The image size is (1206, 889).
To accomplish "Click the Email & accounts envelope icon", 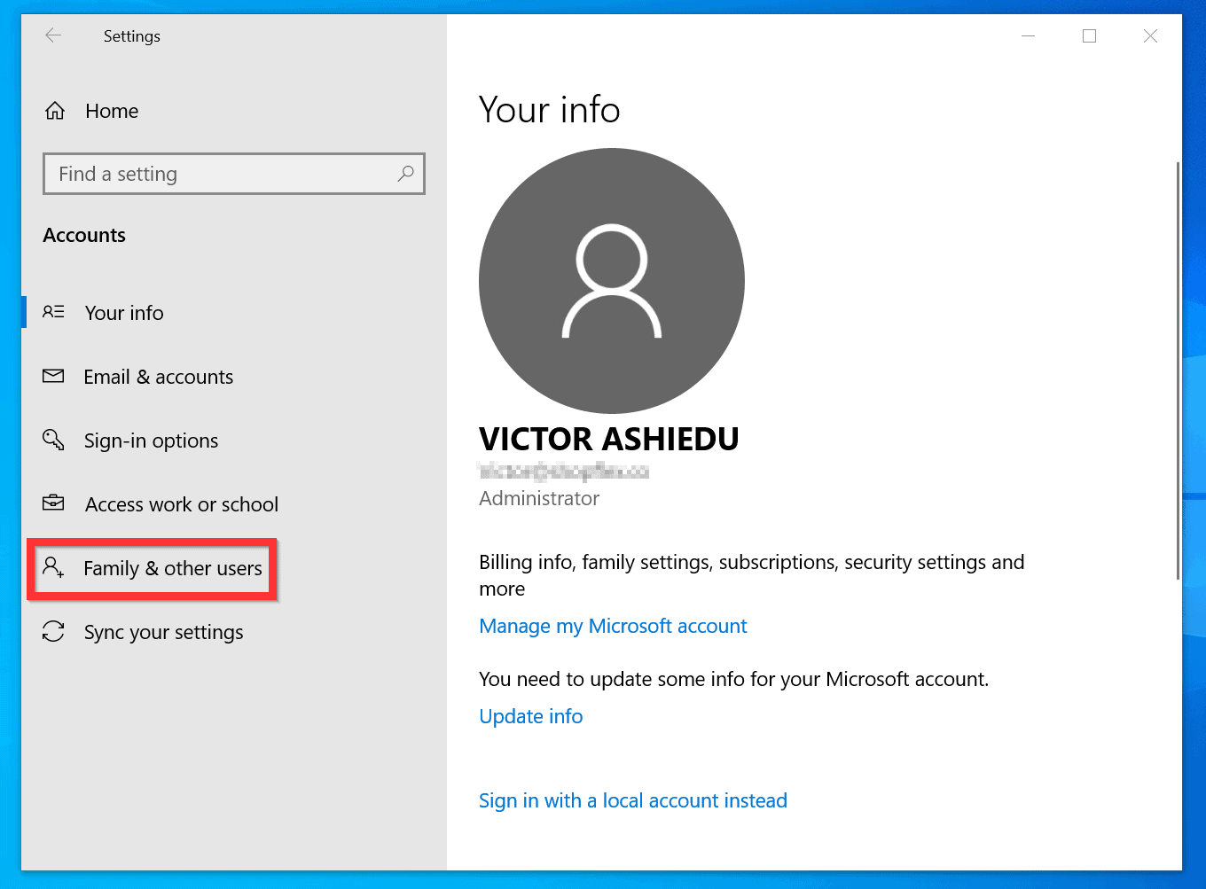I will coord(53,376).
